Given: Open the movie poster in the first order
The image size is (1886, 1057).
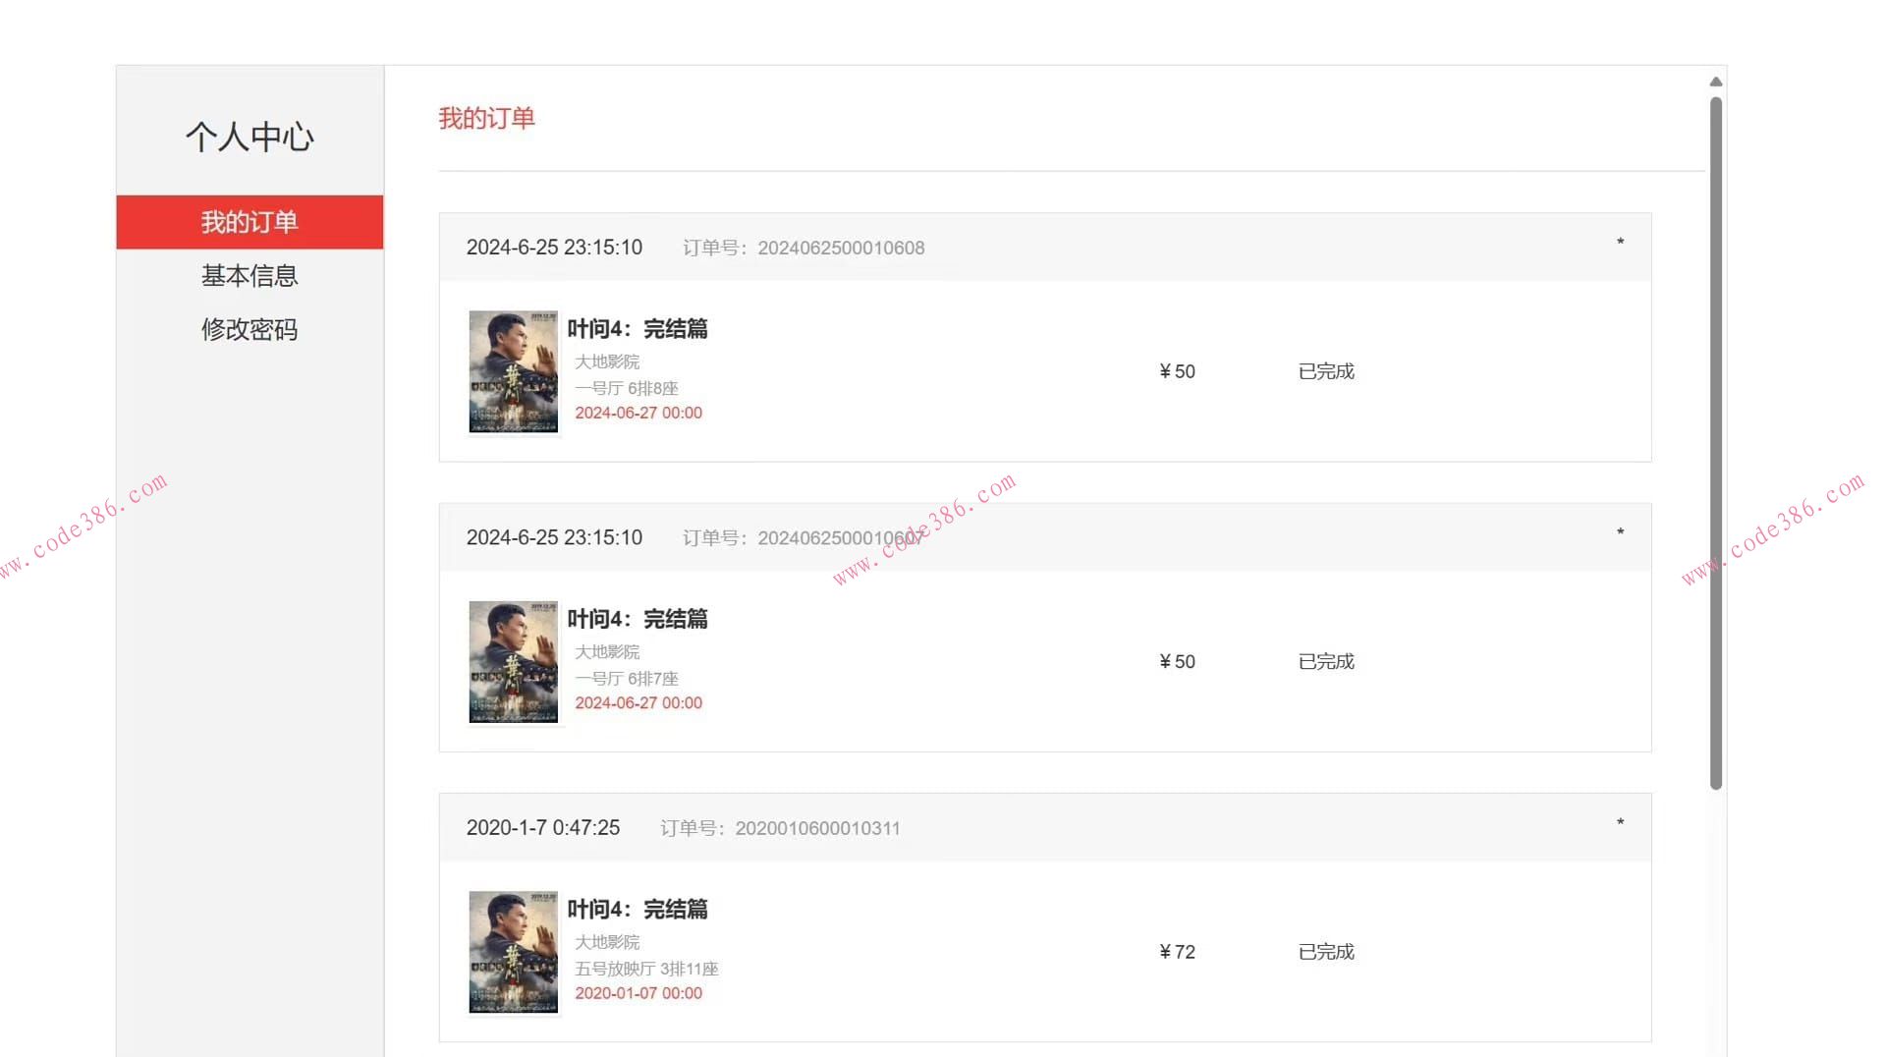Looking at the screenshot, I should pyautogui.click(x=513, y=371).
